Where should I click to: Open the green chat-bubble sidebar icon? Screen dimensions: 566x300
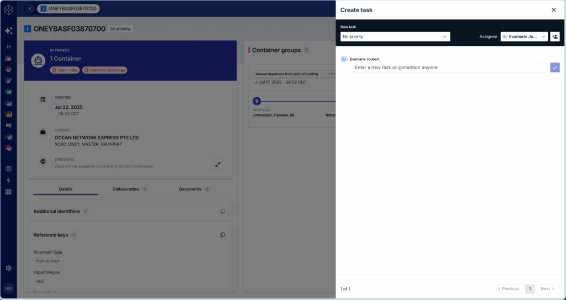click(9, 92)
